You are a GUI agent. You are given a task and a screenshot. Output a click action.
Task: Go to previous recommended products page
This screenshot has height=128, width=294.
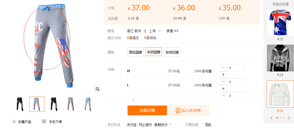[x=272, y=118]
